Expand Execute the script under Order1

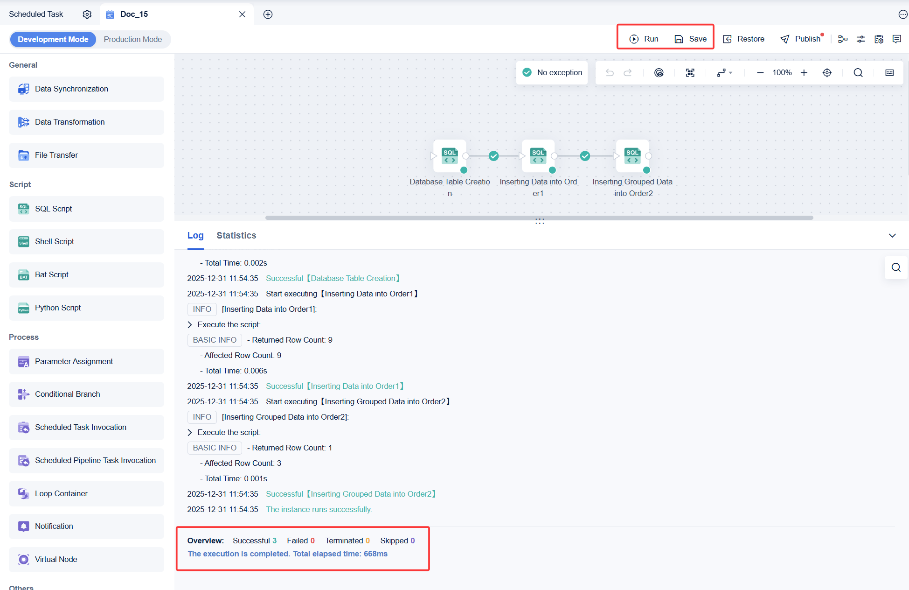click(x=190, y=324)
